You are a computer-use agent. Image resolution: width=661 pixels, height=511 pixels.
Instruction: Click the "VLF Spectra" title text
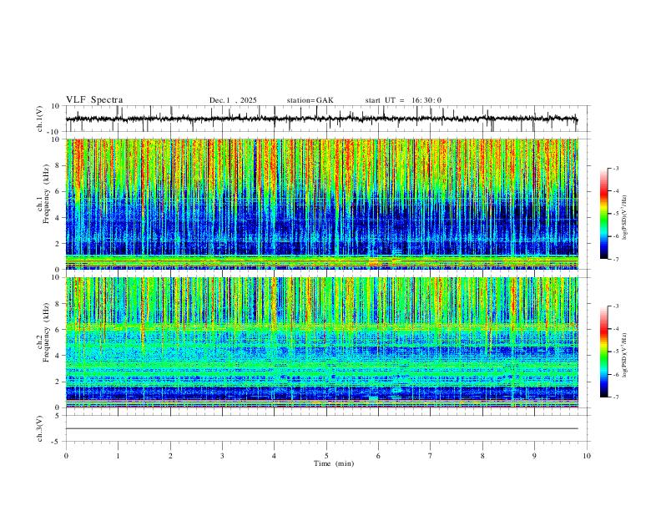point(94,100)
